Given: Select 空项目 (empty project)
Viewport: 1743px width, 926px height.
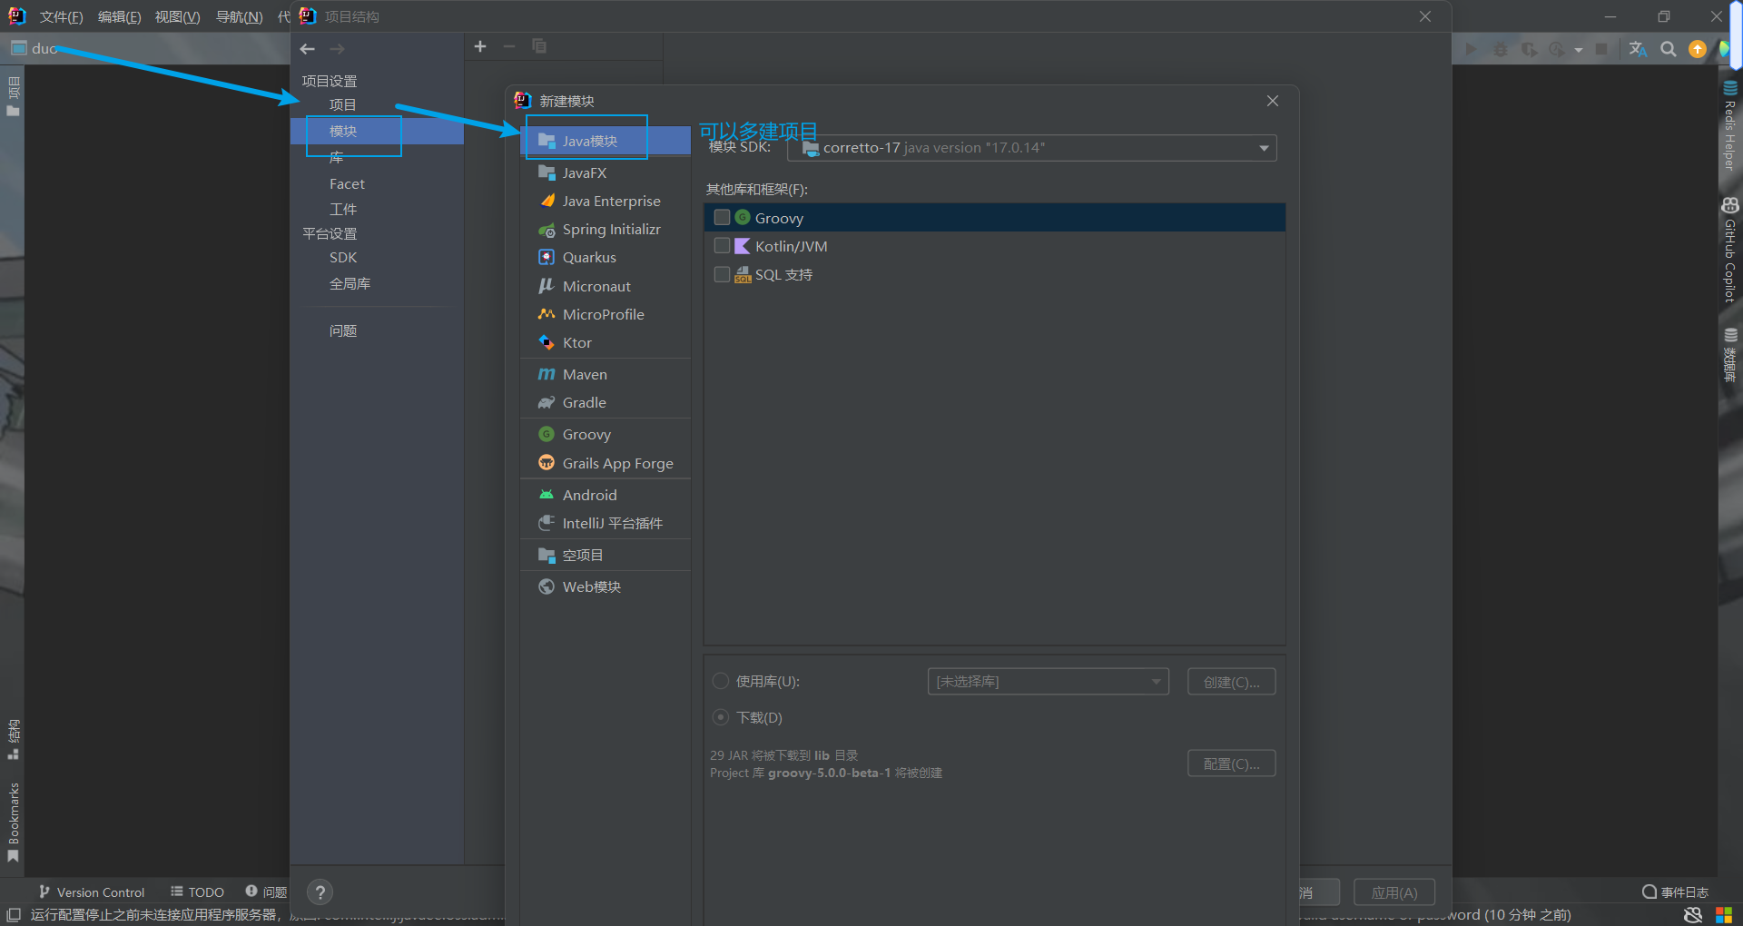Looking at the screenshot, I should (606, 555).
